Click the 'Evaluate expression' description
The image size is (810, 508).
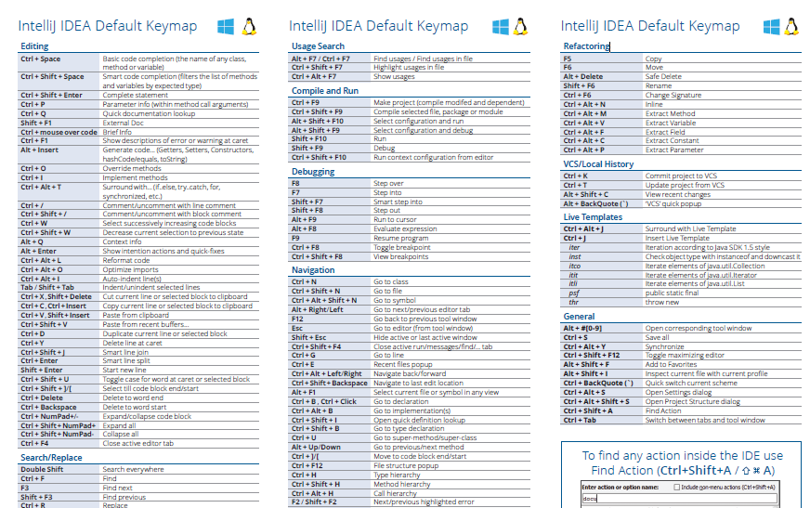click(405, 228)
